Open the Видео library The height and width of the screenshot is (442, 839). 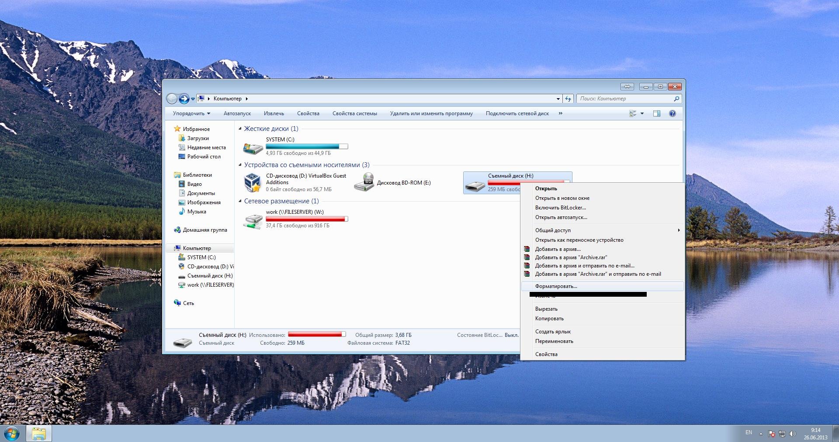(194, 184)
